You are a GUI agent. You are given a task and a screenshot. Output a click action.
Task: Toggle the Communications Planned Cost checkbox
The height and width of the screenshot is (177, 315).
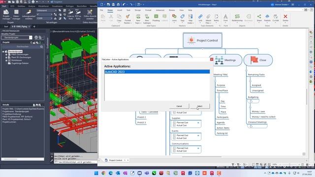click(174, 148)
